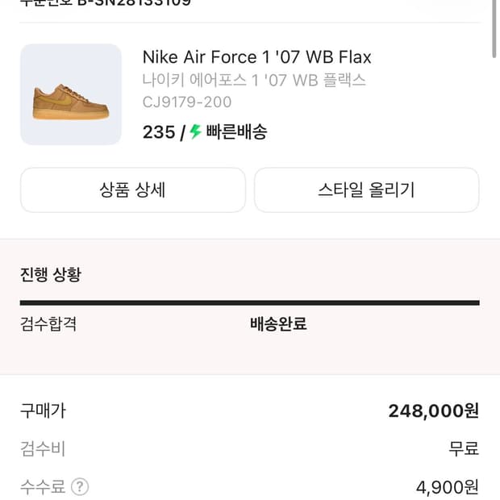
Task: Click the black order progress bar
Action: click(x=249, y=302)
